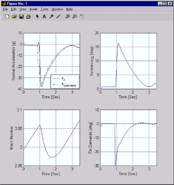Click the 15 tick on incidence plot
Viewport: 174px width, 185px height.
97,47
